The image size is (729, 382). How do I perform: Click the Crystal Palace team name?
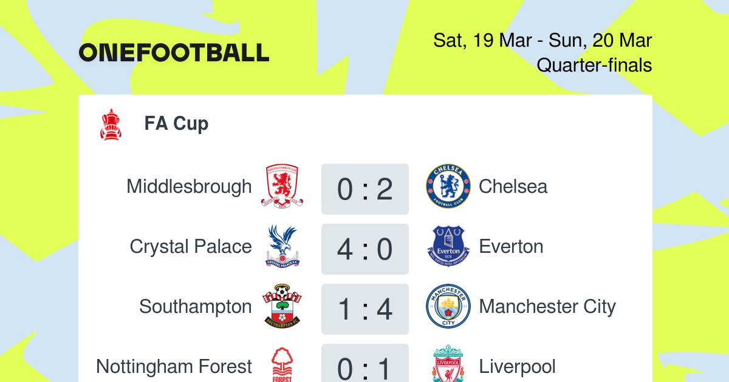coord(191,247)
